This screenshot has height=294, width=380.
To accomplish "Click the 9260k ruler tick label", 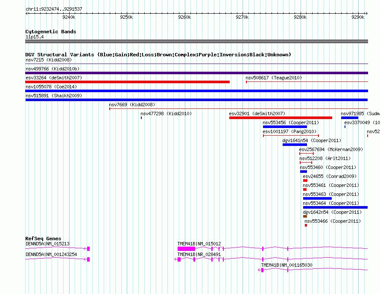I will pyautogui.click(x=184, y=17).
